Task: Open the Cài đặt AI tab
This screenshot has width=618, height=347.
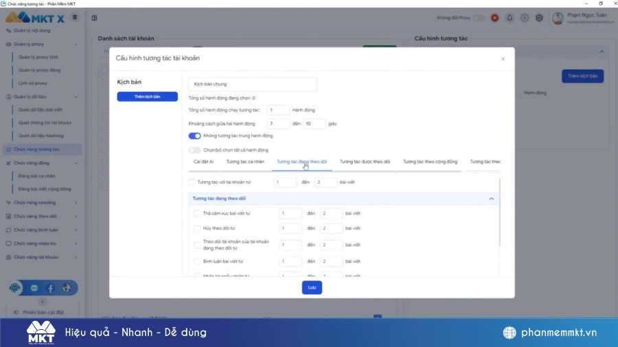Action: click(204, 162)
